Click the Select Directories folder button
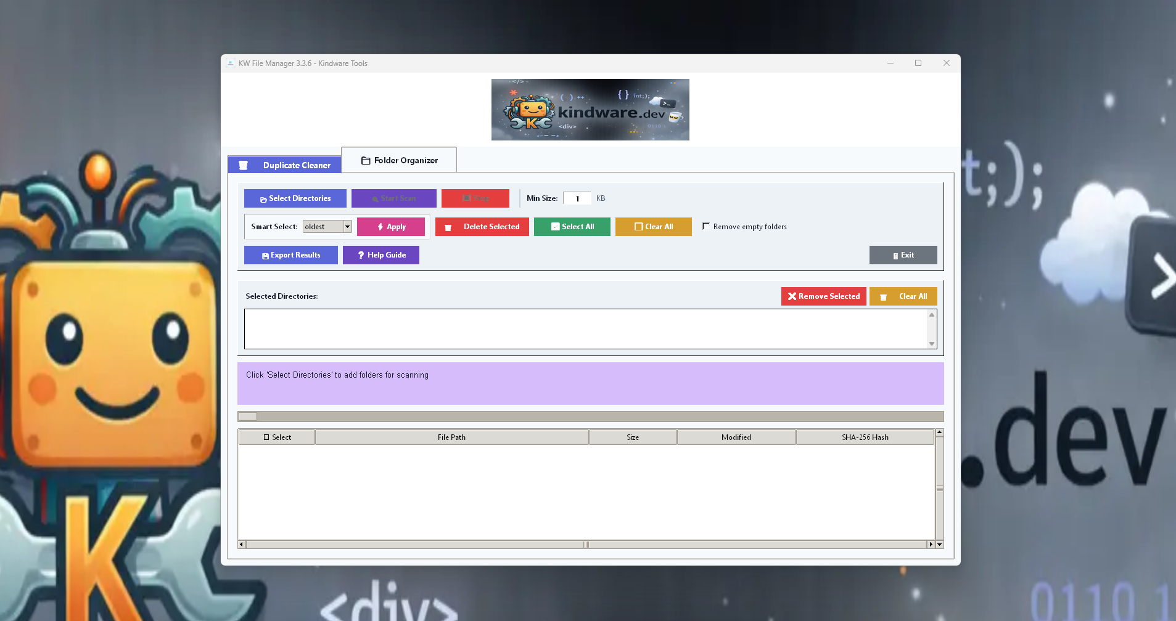 coord(295,198)
